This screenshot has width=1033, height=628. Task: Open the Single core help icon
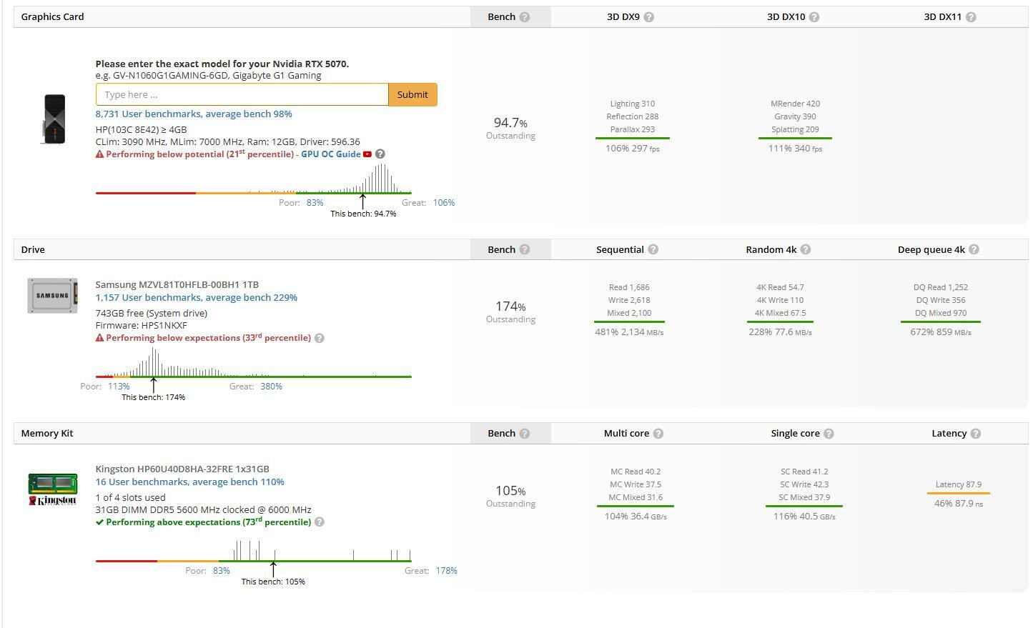[x=829, y=434]
